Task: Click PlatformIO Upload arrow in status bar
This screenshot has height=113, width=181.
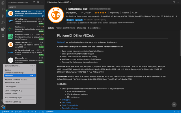Action: pyautogui.click(x=32, y=112)
